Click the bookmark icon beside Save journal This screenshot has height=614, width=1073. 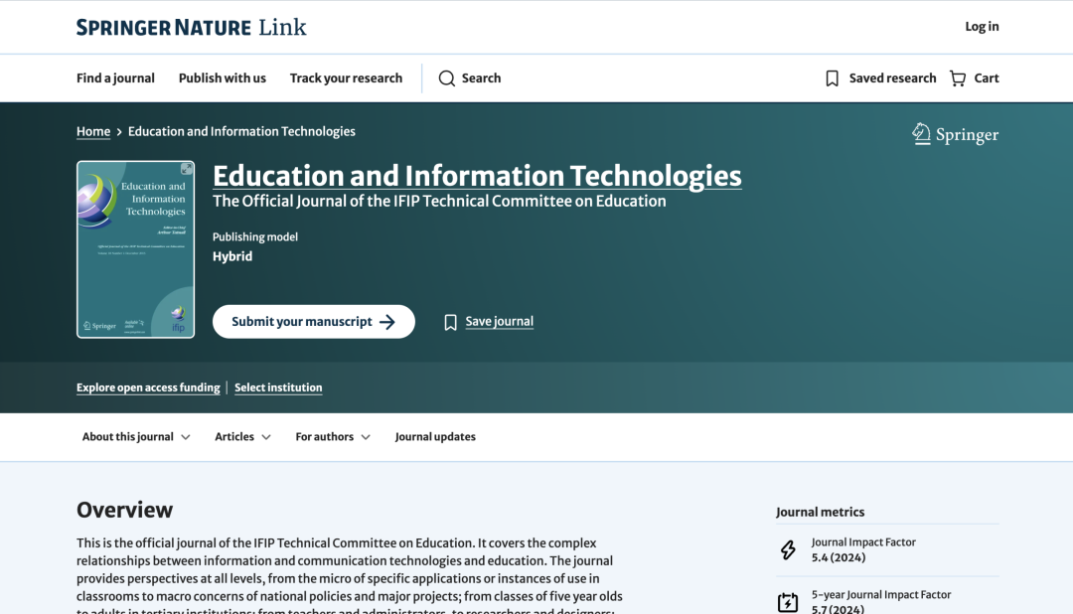(x=450, y=323)
